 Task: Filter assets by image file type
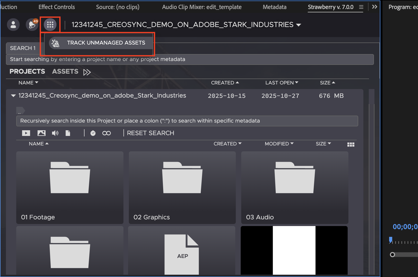(x=41, y=133)
